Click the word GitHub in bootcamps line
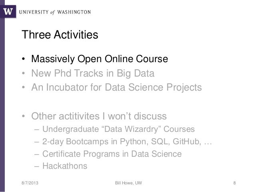Image resolution: width=255 pixels, height=192 pixels. pyautogui.click(x=187, y=141)
